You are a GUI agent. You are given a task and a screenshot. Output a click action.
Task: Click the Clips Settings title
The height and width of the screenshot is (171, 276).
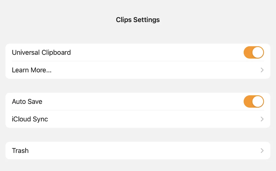tap(138, 20)
